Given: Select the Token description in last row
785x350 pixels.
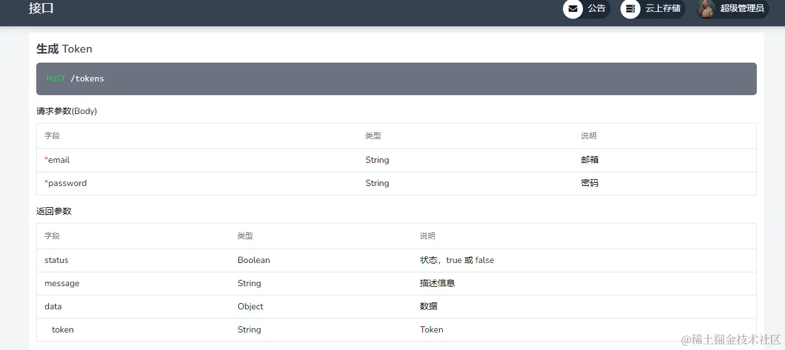Looking at the screenshot, I should pyautogui.click(x=432, y=330).
